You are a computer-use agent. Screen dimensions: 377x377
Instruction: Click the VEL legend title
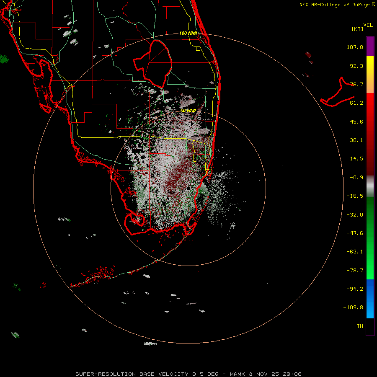click(368, 25)
